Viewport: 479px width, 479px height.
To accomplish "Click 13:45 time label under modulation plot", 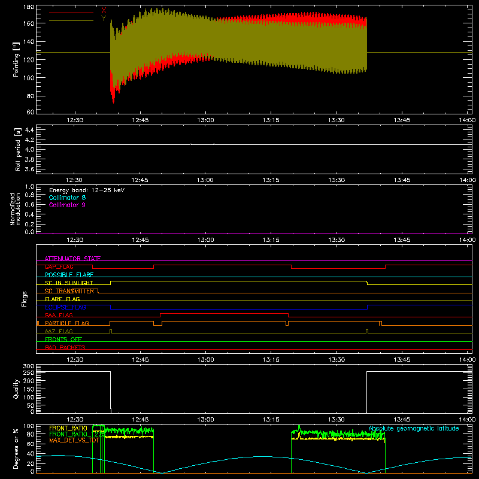I will [x=402, y=240].
